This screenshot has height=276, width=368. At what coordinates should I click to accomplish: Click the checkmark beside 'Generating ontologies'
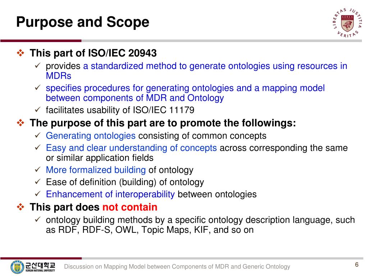click(x=38, y=135)
